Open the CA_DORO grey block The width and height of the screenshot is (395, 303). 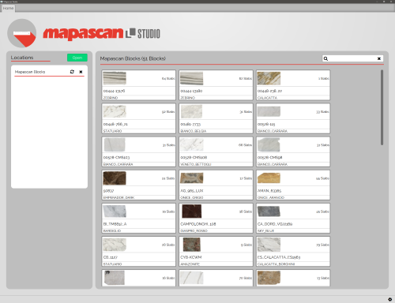(293, 218)
